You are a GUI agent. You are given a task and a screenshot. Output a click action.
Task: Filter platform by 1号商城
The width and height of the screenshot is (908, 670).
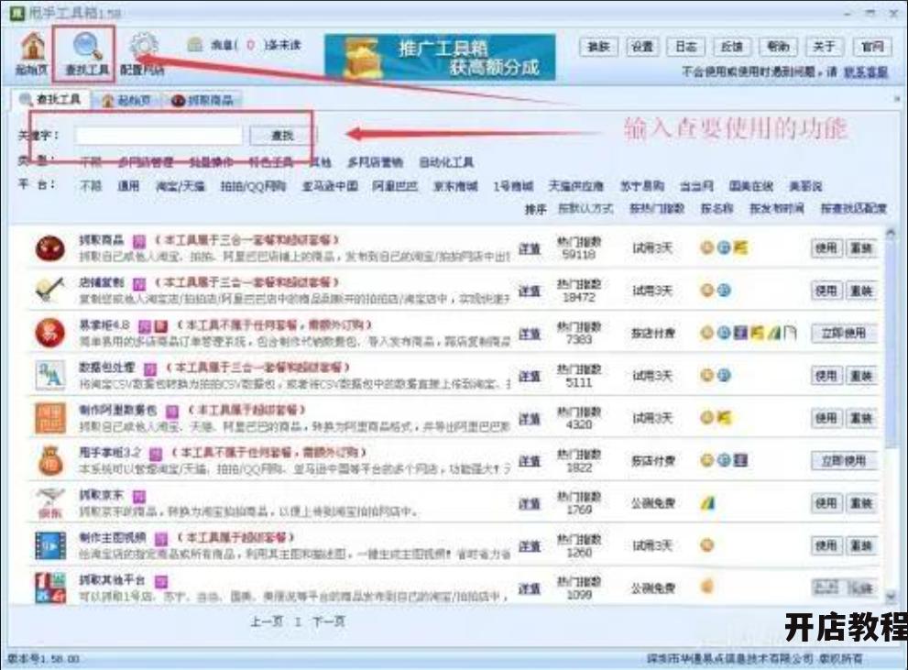513,186
